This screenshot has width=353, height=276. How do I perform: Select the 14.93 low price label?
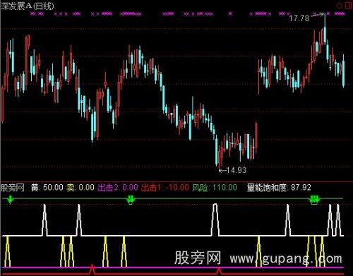(x=237, y=170)
